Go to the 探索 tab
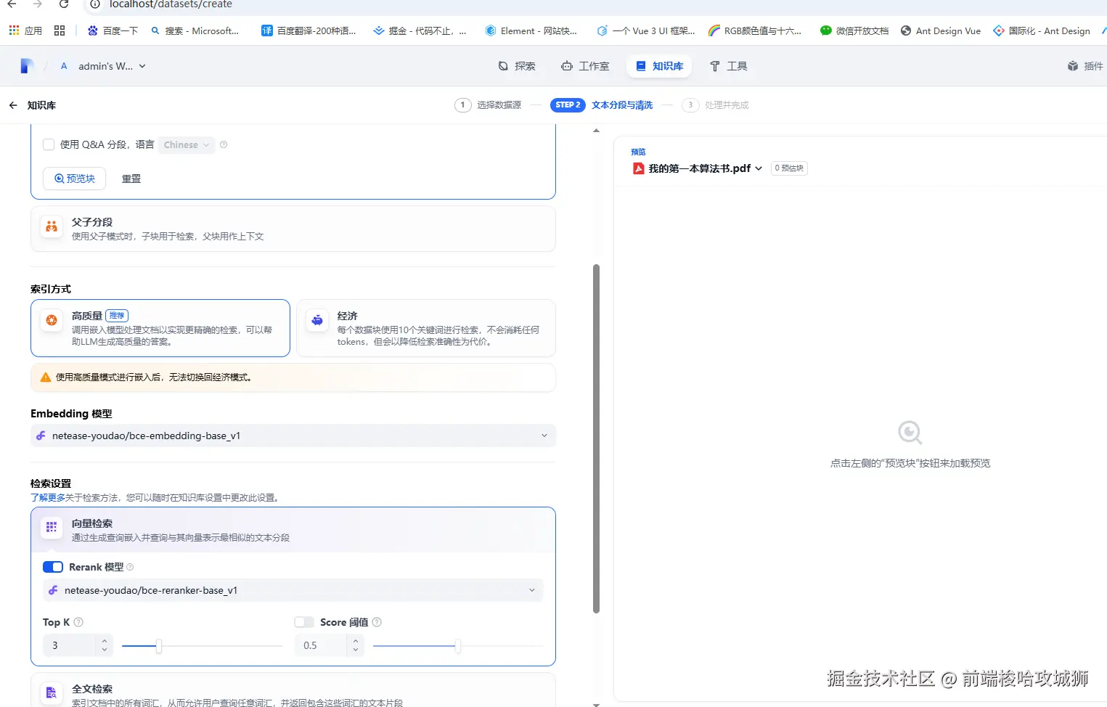The height and width of the screenshot is (707, 1107). tap(517, 66)
